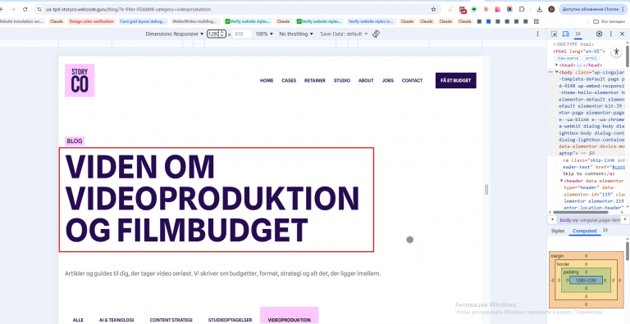Click the width stepper arrows
The width and height of the screenshot is (630, 324).
pyautogui.click(x=222, y=34)
